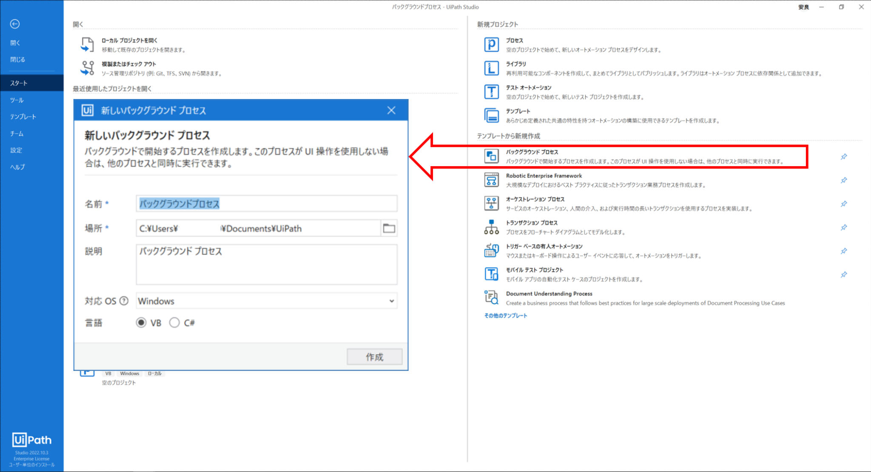The width and height of the screenshot is (871, 472).
Task: Pin the trigger-based attended automation template
Action: point(844,251)
